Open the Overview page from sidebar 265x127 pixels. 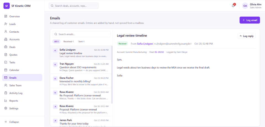(x=22, y=16)
